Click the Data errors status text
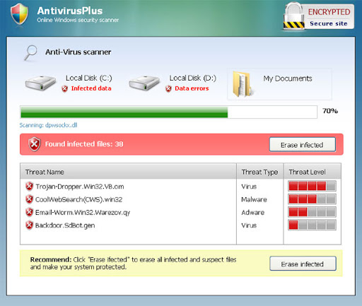The width and height of the screenshot is (362, 306). click(192, 88)
